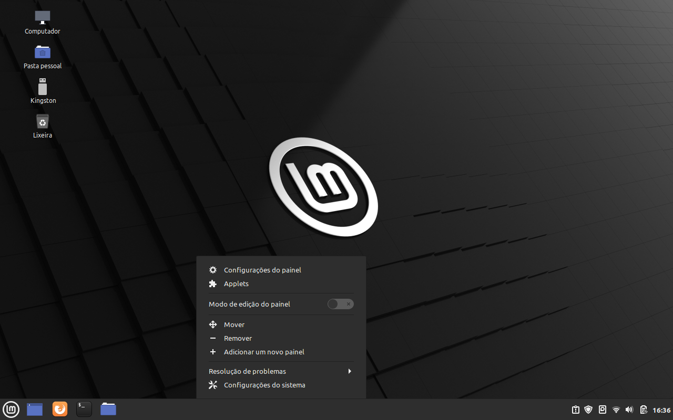Click the gear icon beside Configurações do painel
673x420 pixels.
(213, 270)
